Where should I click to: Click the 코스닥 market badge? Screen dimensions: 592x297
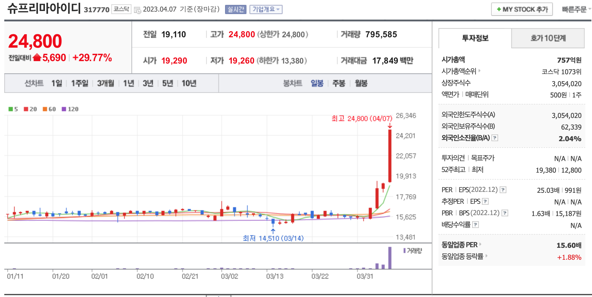[x=121, y=9]
